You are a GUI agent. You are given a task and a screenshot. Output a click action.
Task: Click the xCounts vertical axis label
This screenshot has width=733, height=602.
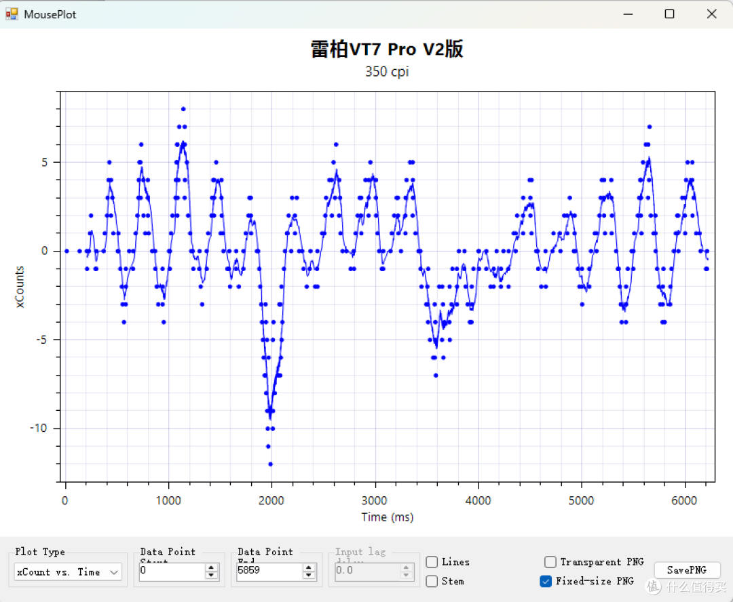pos(19,287)
